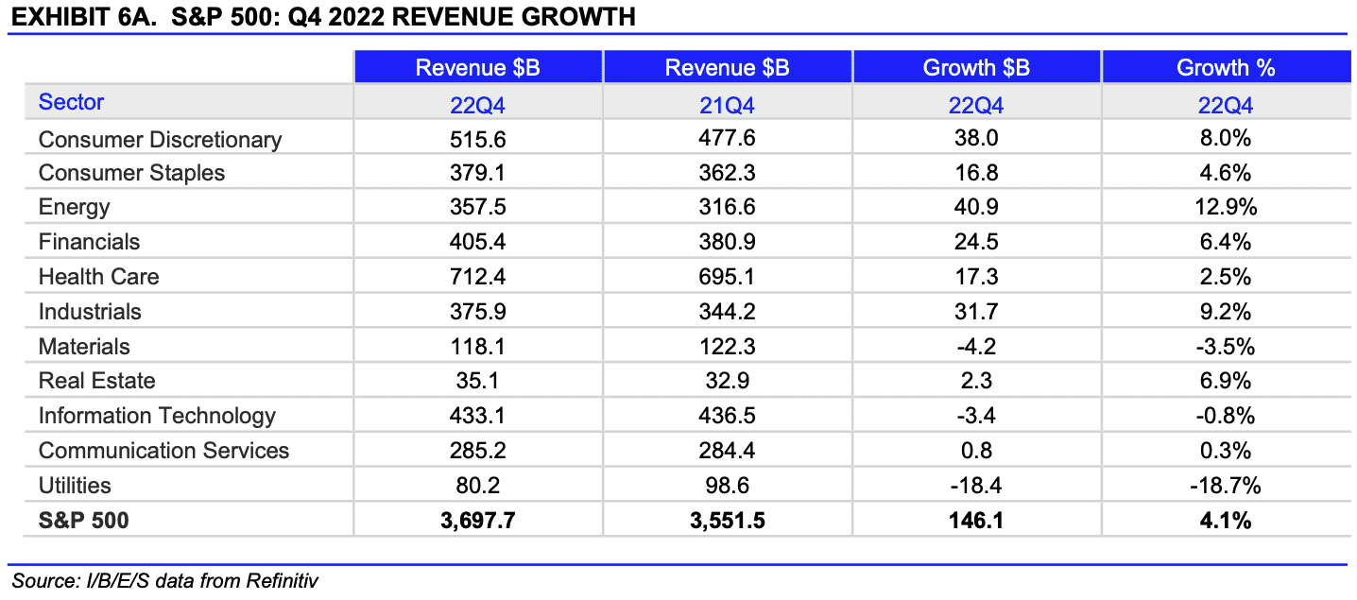Click the 21Q4 subheader cell
The image size is (1357, 600).
click(727, 105)
